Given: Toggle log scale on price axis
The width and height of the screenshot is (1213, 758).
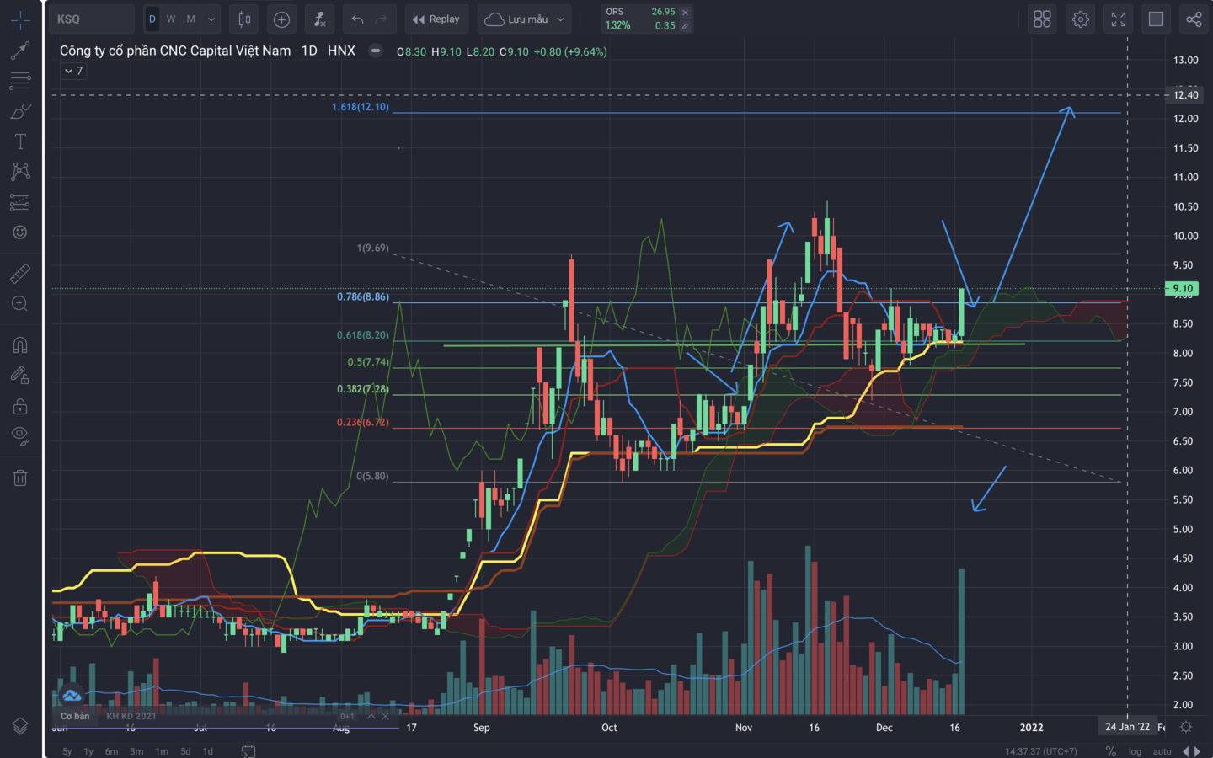Looking at the screenshot, I should (1135, 751).
